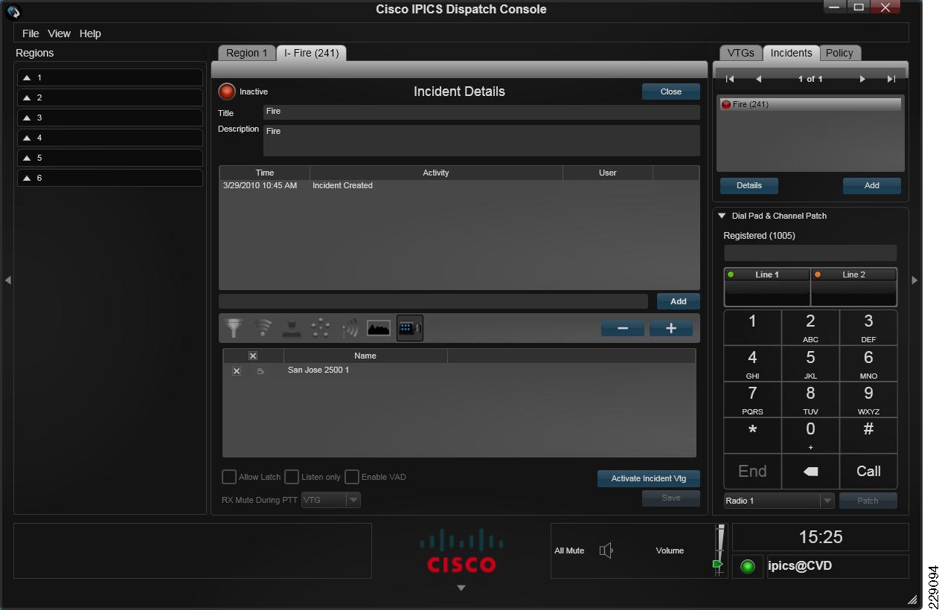Collapse the Dial Pad & Channel Patch section
The image size is (939, 610).
tap(722, 216)
